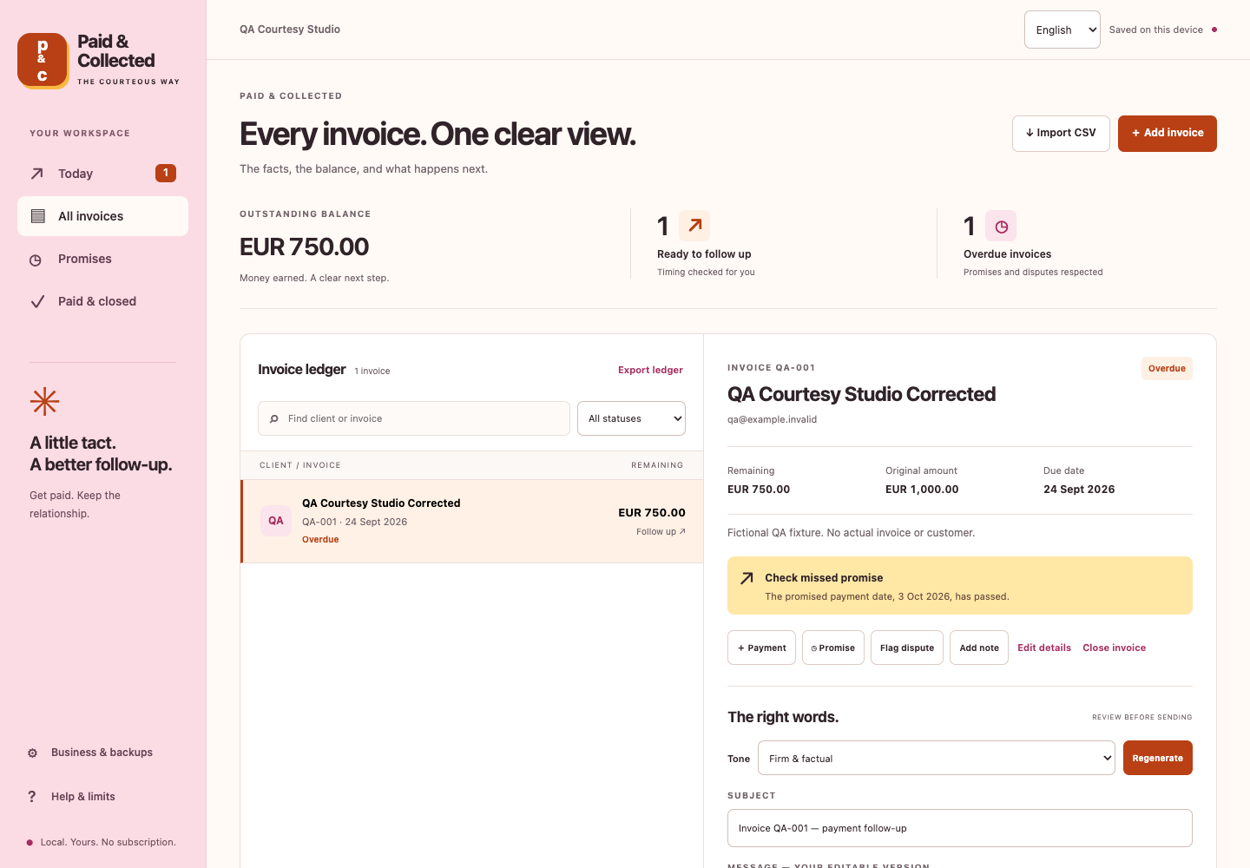Open the Promises section
The width and height of the screenshot is (1250, 868).
pyautogui.click(x=102, y=259)
